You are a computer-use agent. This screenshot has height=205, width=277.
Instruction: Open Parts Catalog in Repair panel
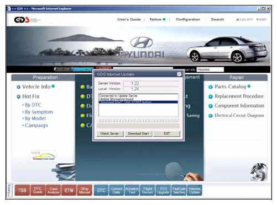pyautogui.click(x=231, y=87)
